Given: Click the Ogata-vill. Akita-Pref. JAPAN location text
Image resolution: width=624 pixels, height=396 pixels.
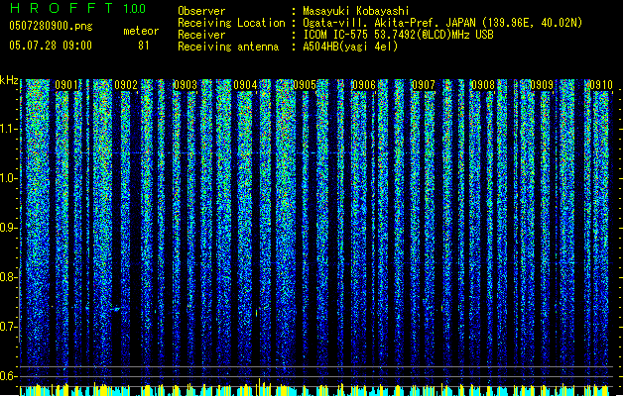Looking at the screenshot, I should tap(442, 23).
